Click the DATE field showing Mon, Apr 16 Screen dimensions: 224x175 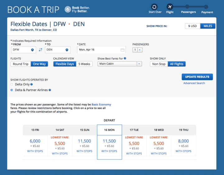click(101, 50)
